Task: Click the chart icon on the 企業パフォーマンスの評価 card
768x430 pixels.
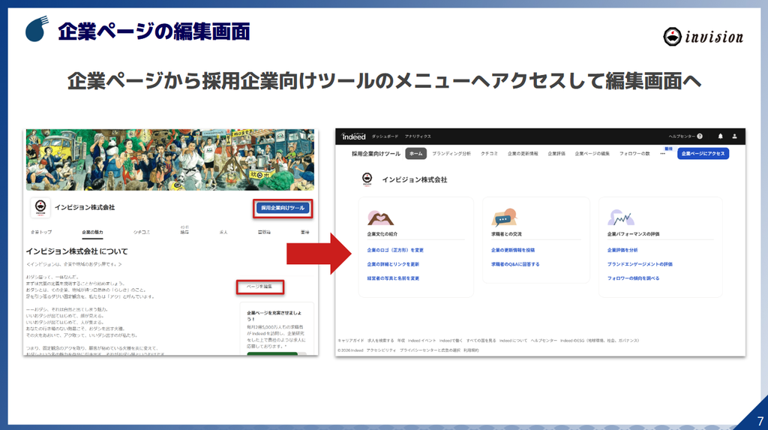Action: [620, 217]
